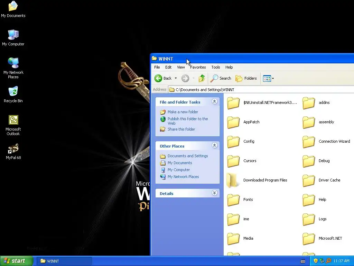The image size is (354, 266).
Task: Open the Tools menu
Action: [x=216, y=67]
